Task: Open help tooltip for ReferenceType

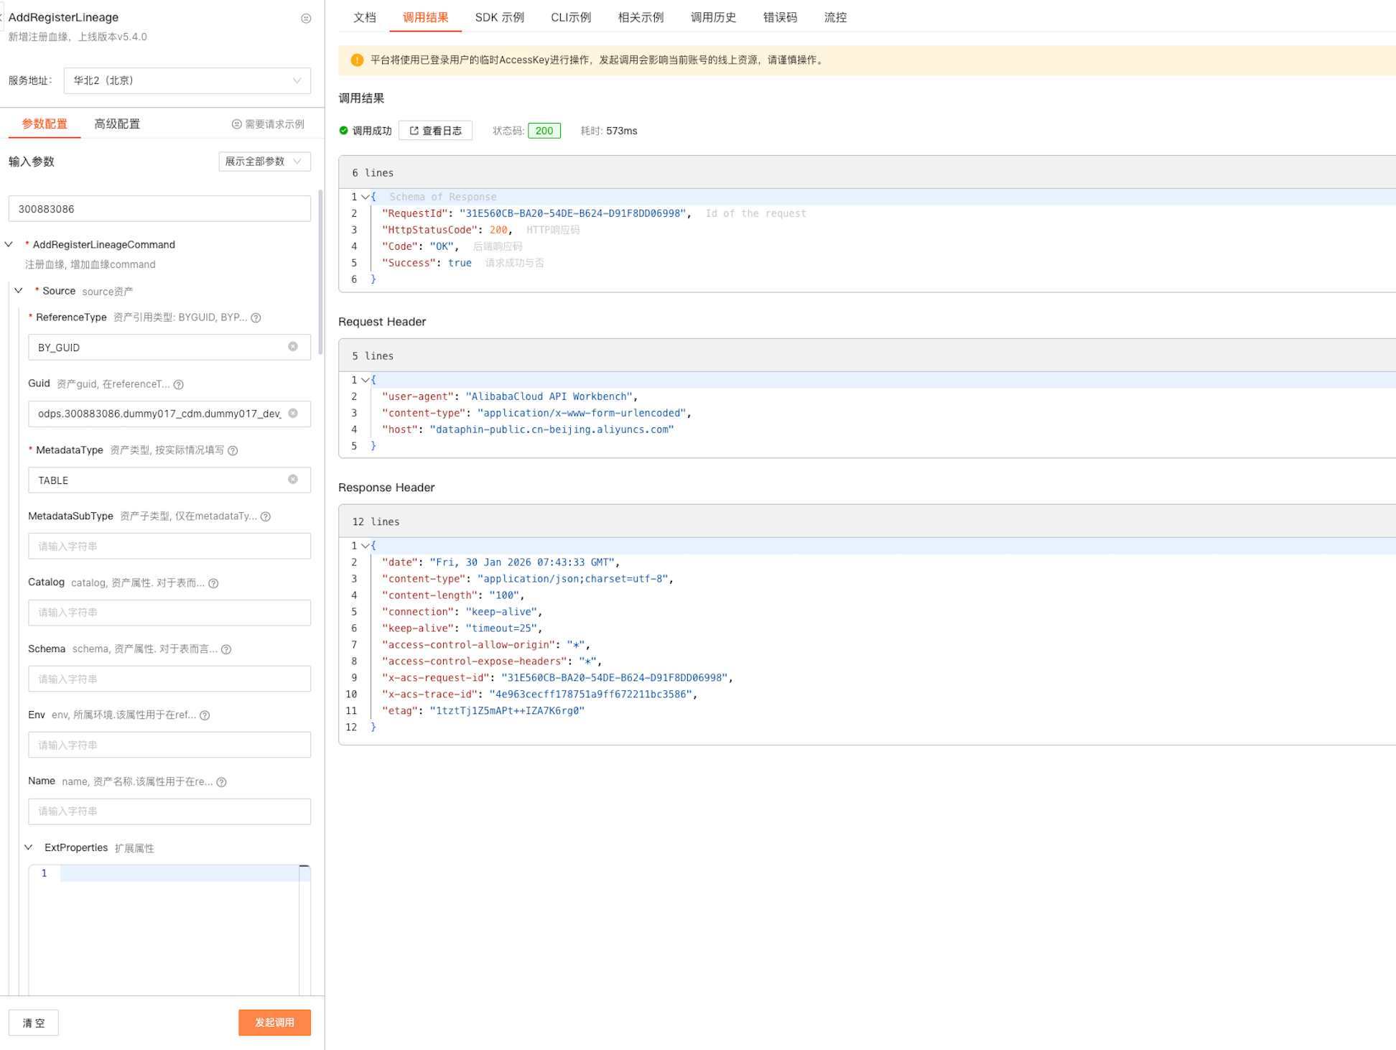Action: [x=256, y=317]
